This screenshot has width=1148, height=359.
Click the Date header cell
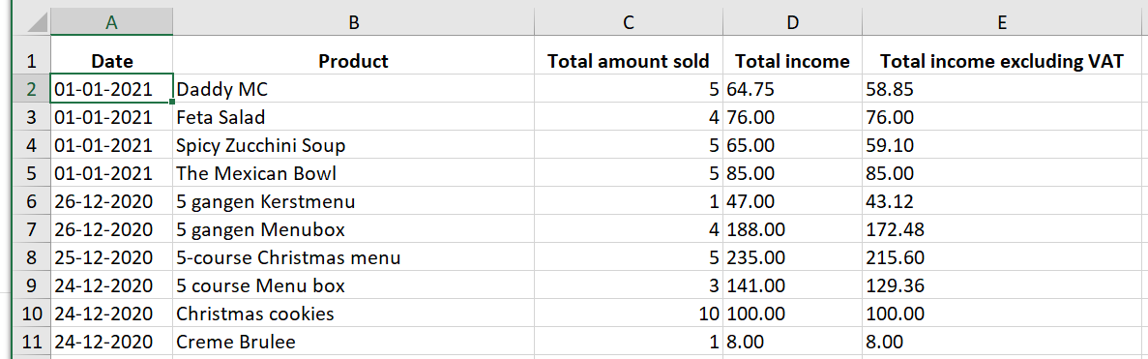[111, 61]
